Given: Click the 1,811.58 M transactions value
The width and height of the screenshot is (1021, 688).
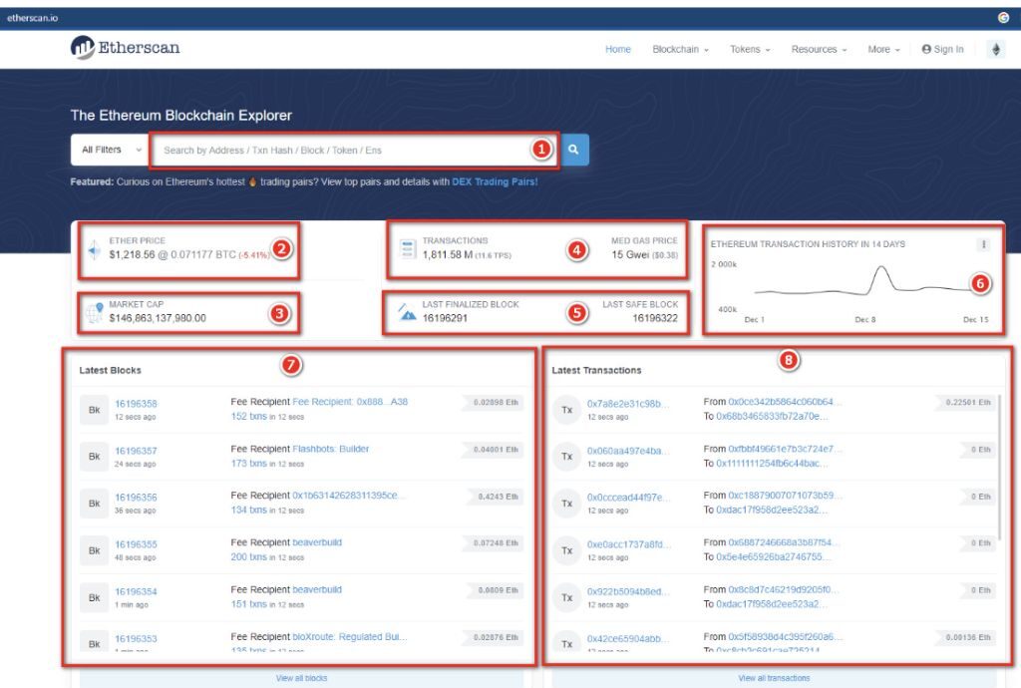Looking at the screenshot, I should point(448,254).
